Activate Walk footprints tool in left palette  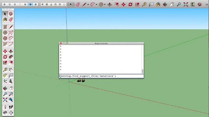click(11, 107)
